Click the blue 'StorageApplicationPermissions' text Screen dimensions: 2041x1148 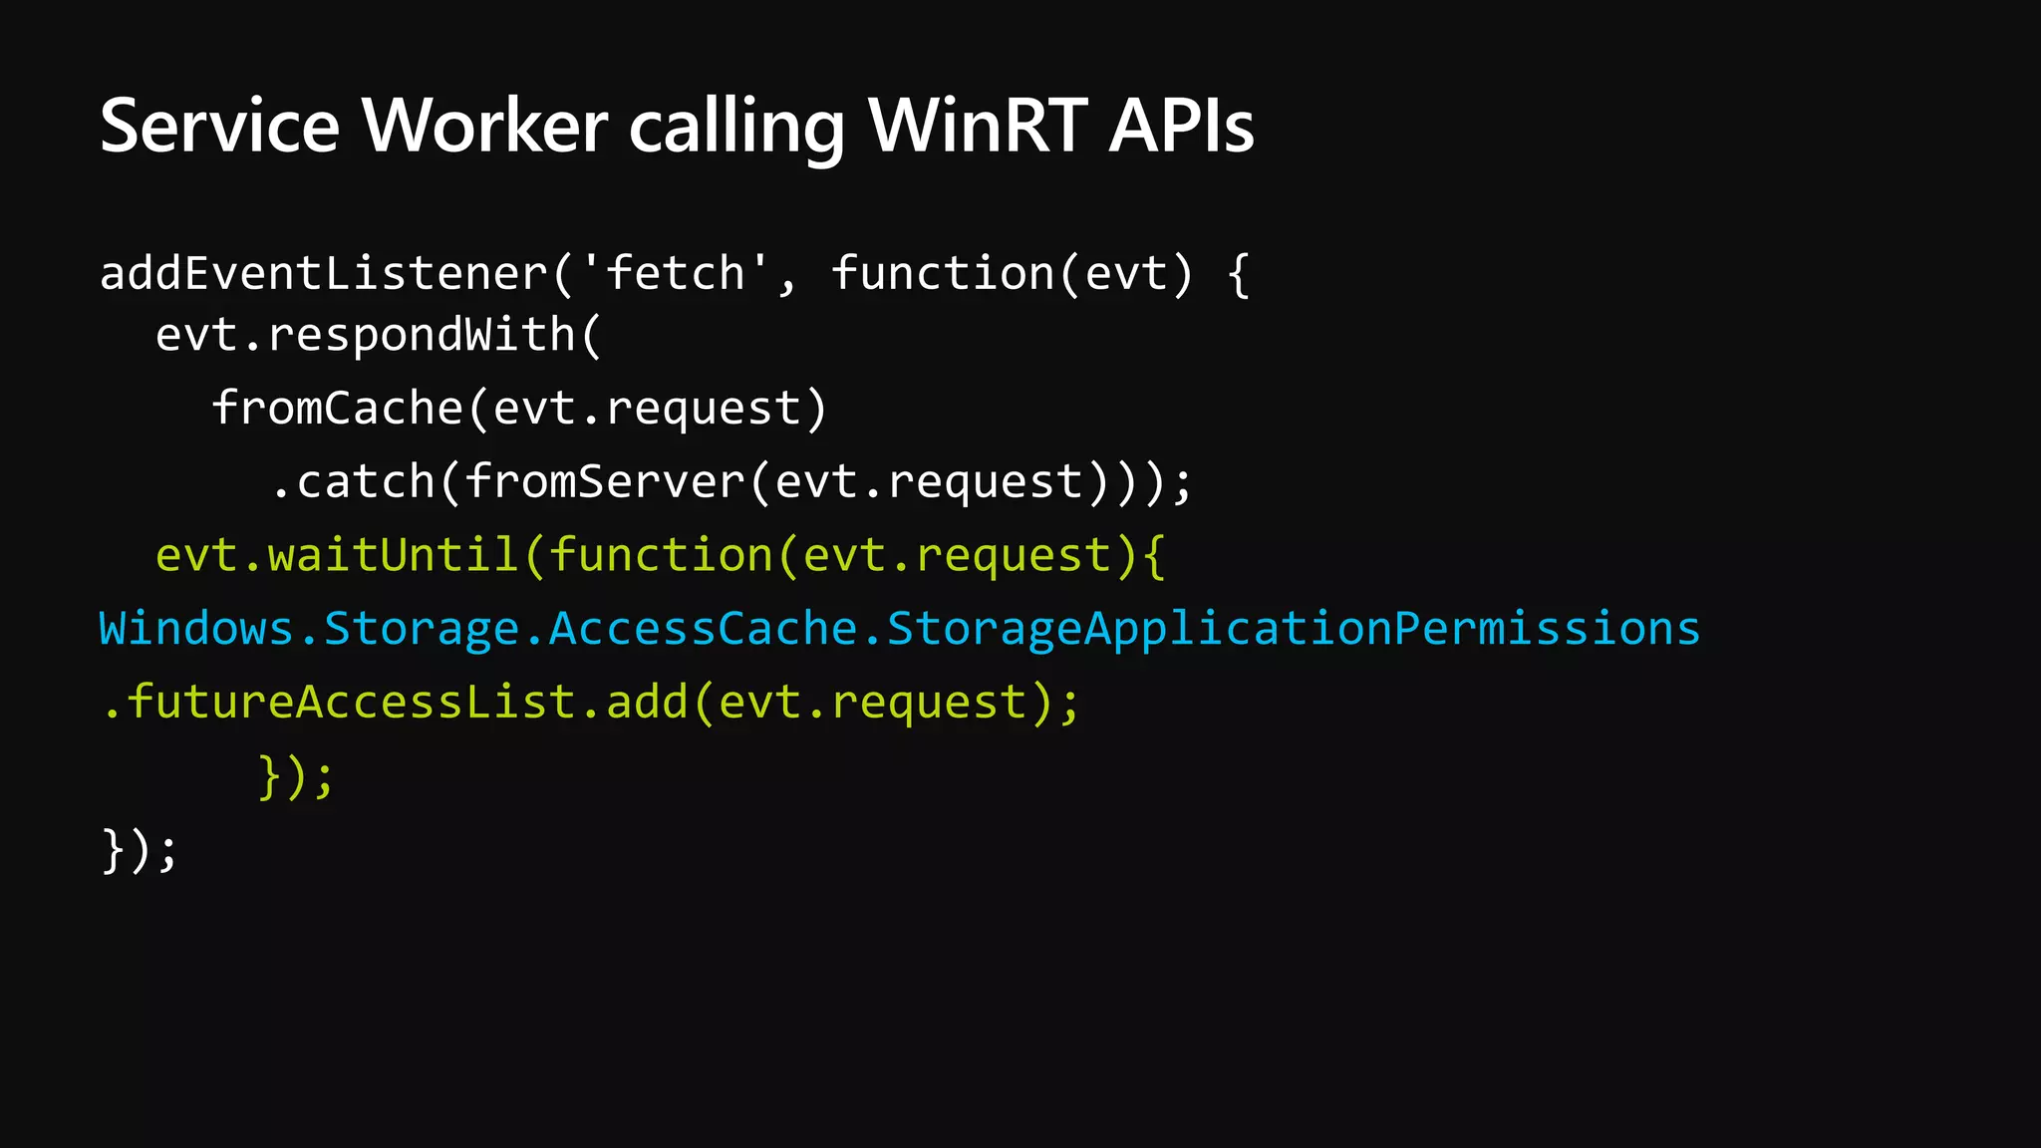[x=1293, y=630]
